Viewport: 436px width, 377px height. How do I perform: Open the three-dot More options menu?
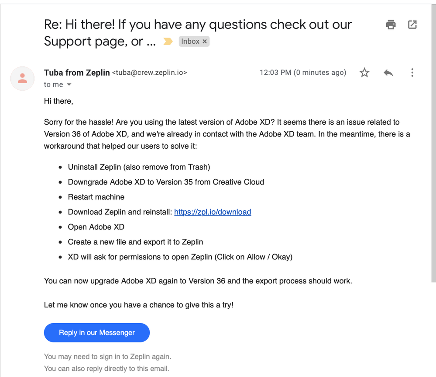click(x=412, y=73)
